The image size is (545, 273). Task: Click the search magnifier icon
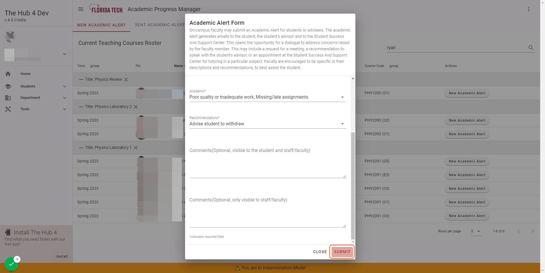531,47
